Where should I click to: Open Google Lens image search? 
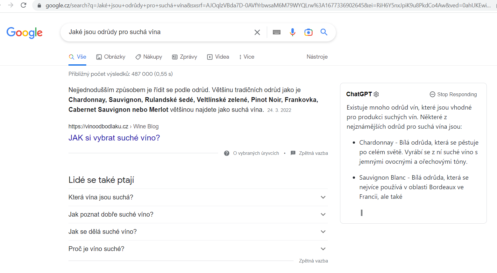tap(308, 32)
